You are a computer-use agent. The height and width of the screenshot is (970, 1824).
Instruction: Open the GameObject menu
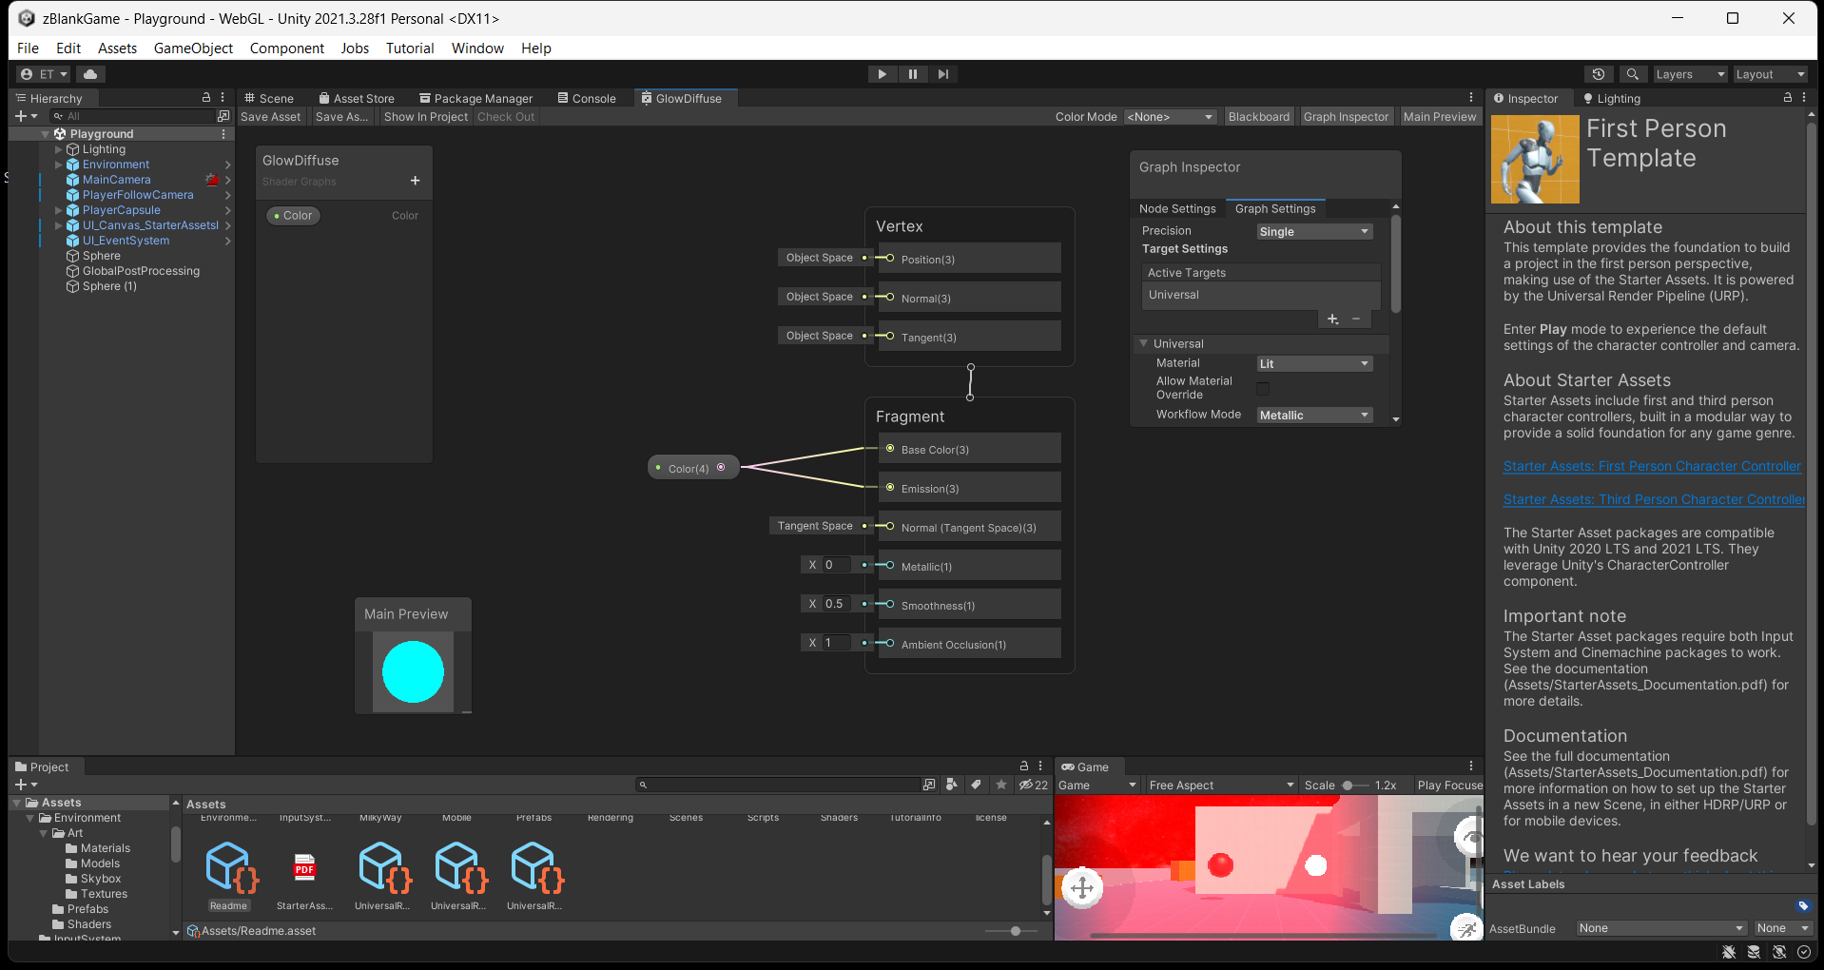click(x=193, y=48)
